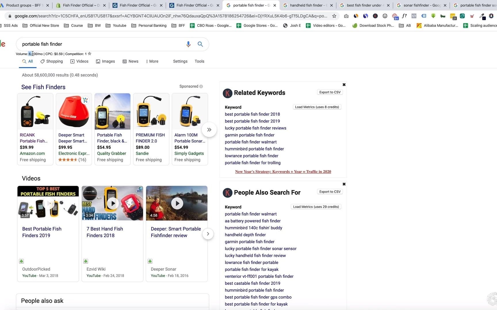Screen dimensions: 497x310
Task: Open the Personal Banking bookmark folder
Action: tap(149, 26)
